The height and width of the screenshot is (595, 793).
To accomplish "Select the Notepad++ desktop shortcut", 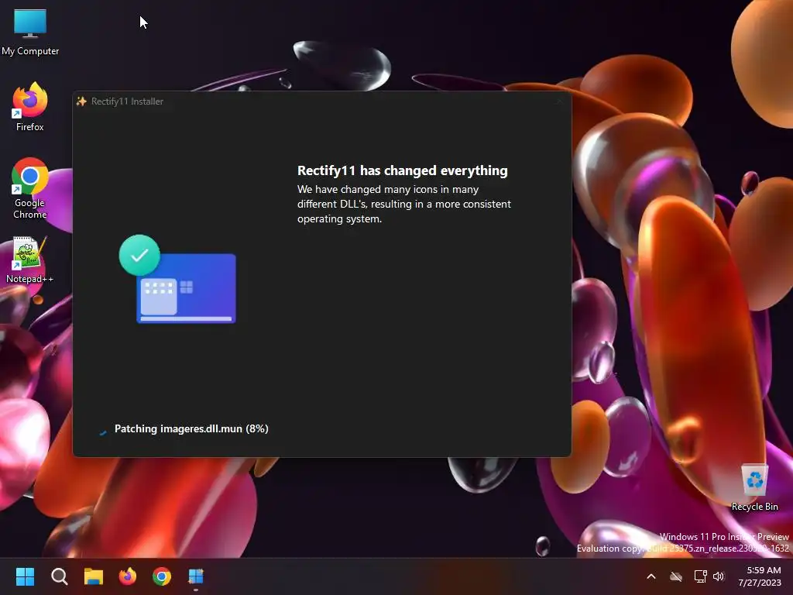I will pos(30,260).
